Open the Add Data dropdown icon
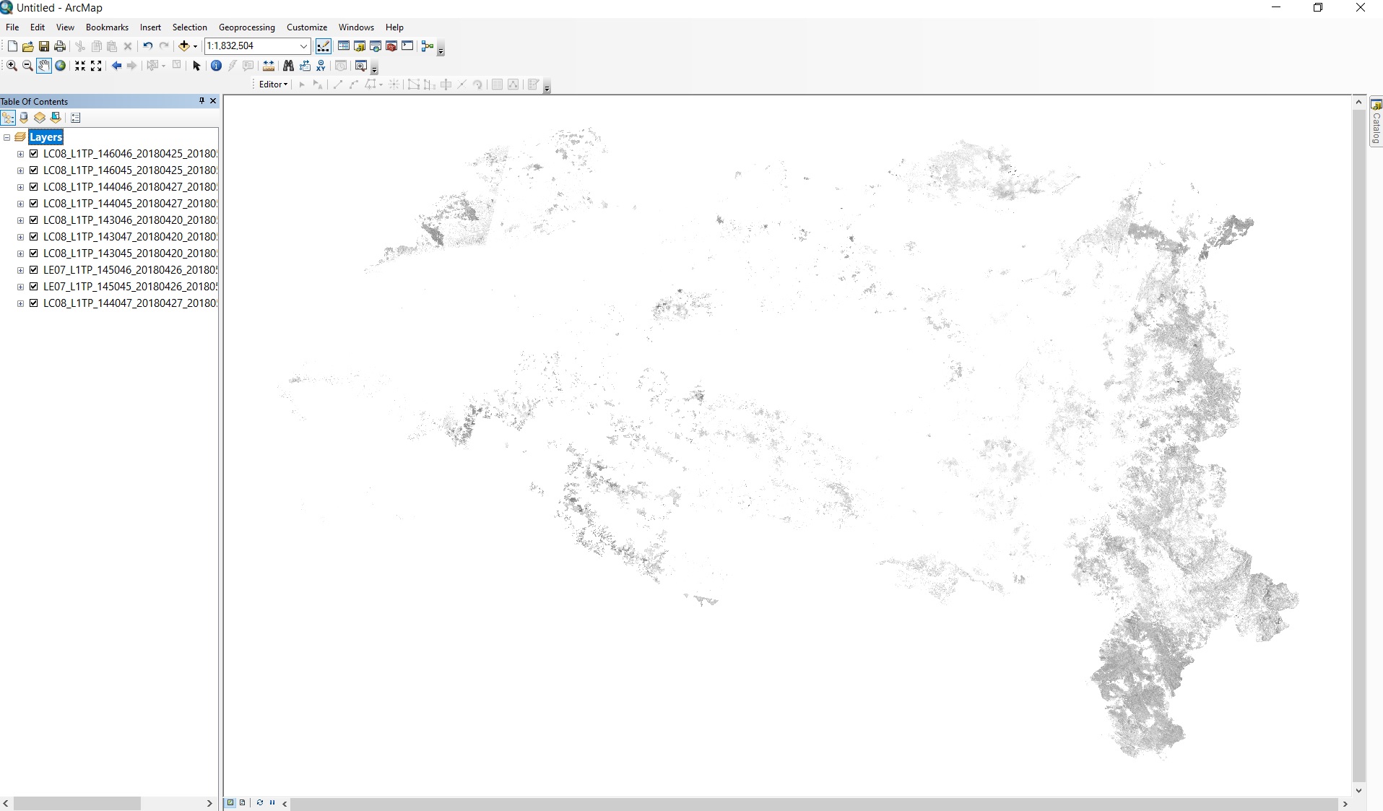The height and width of the screenshot is (811, 1383). coord(194,45)
